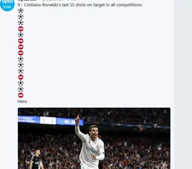Open the Opta Jose profile avatar
The width and height of the screenshot is (192, 169).
[7, 5]
